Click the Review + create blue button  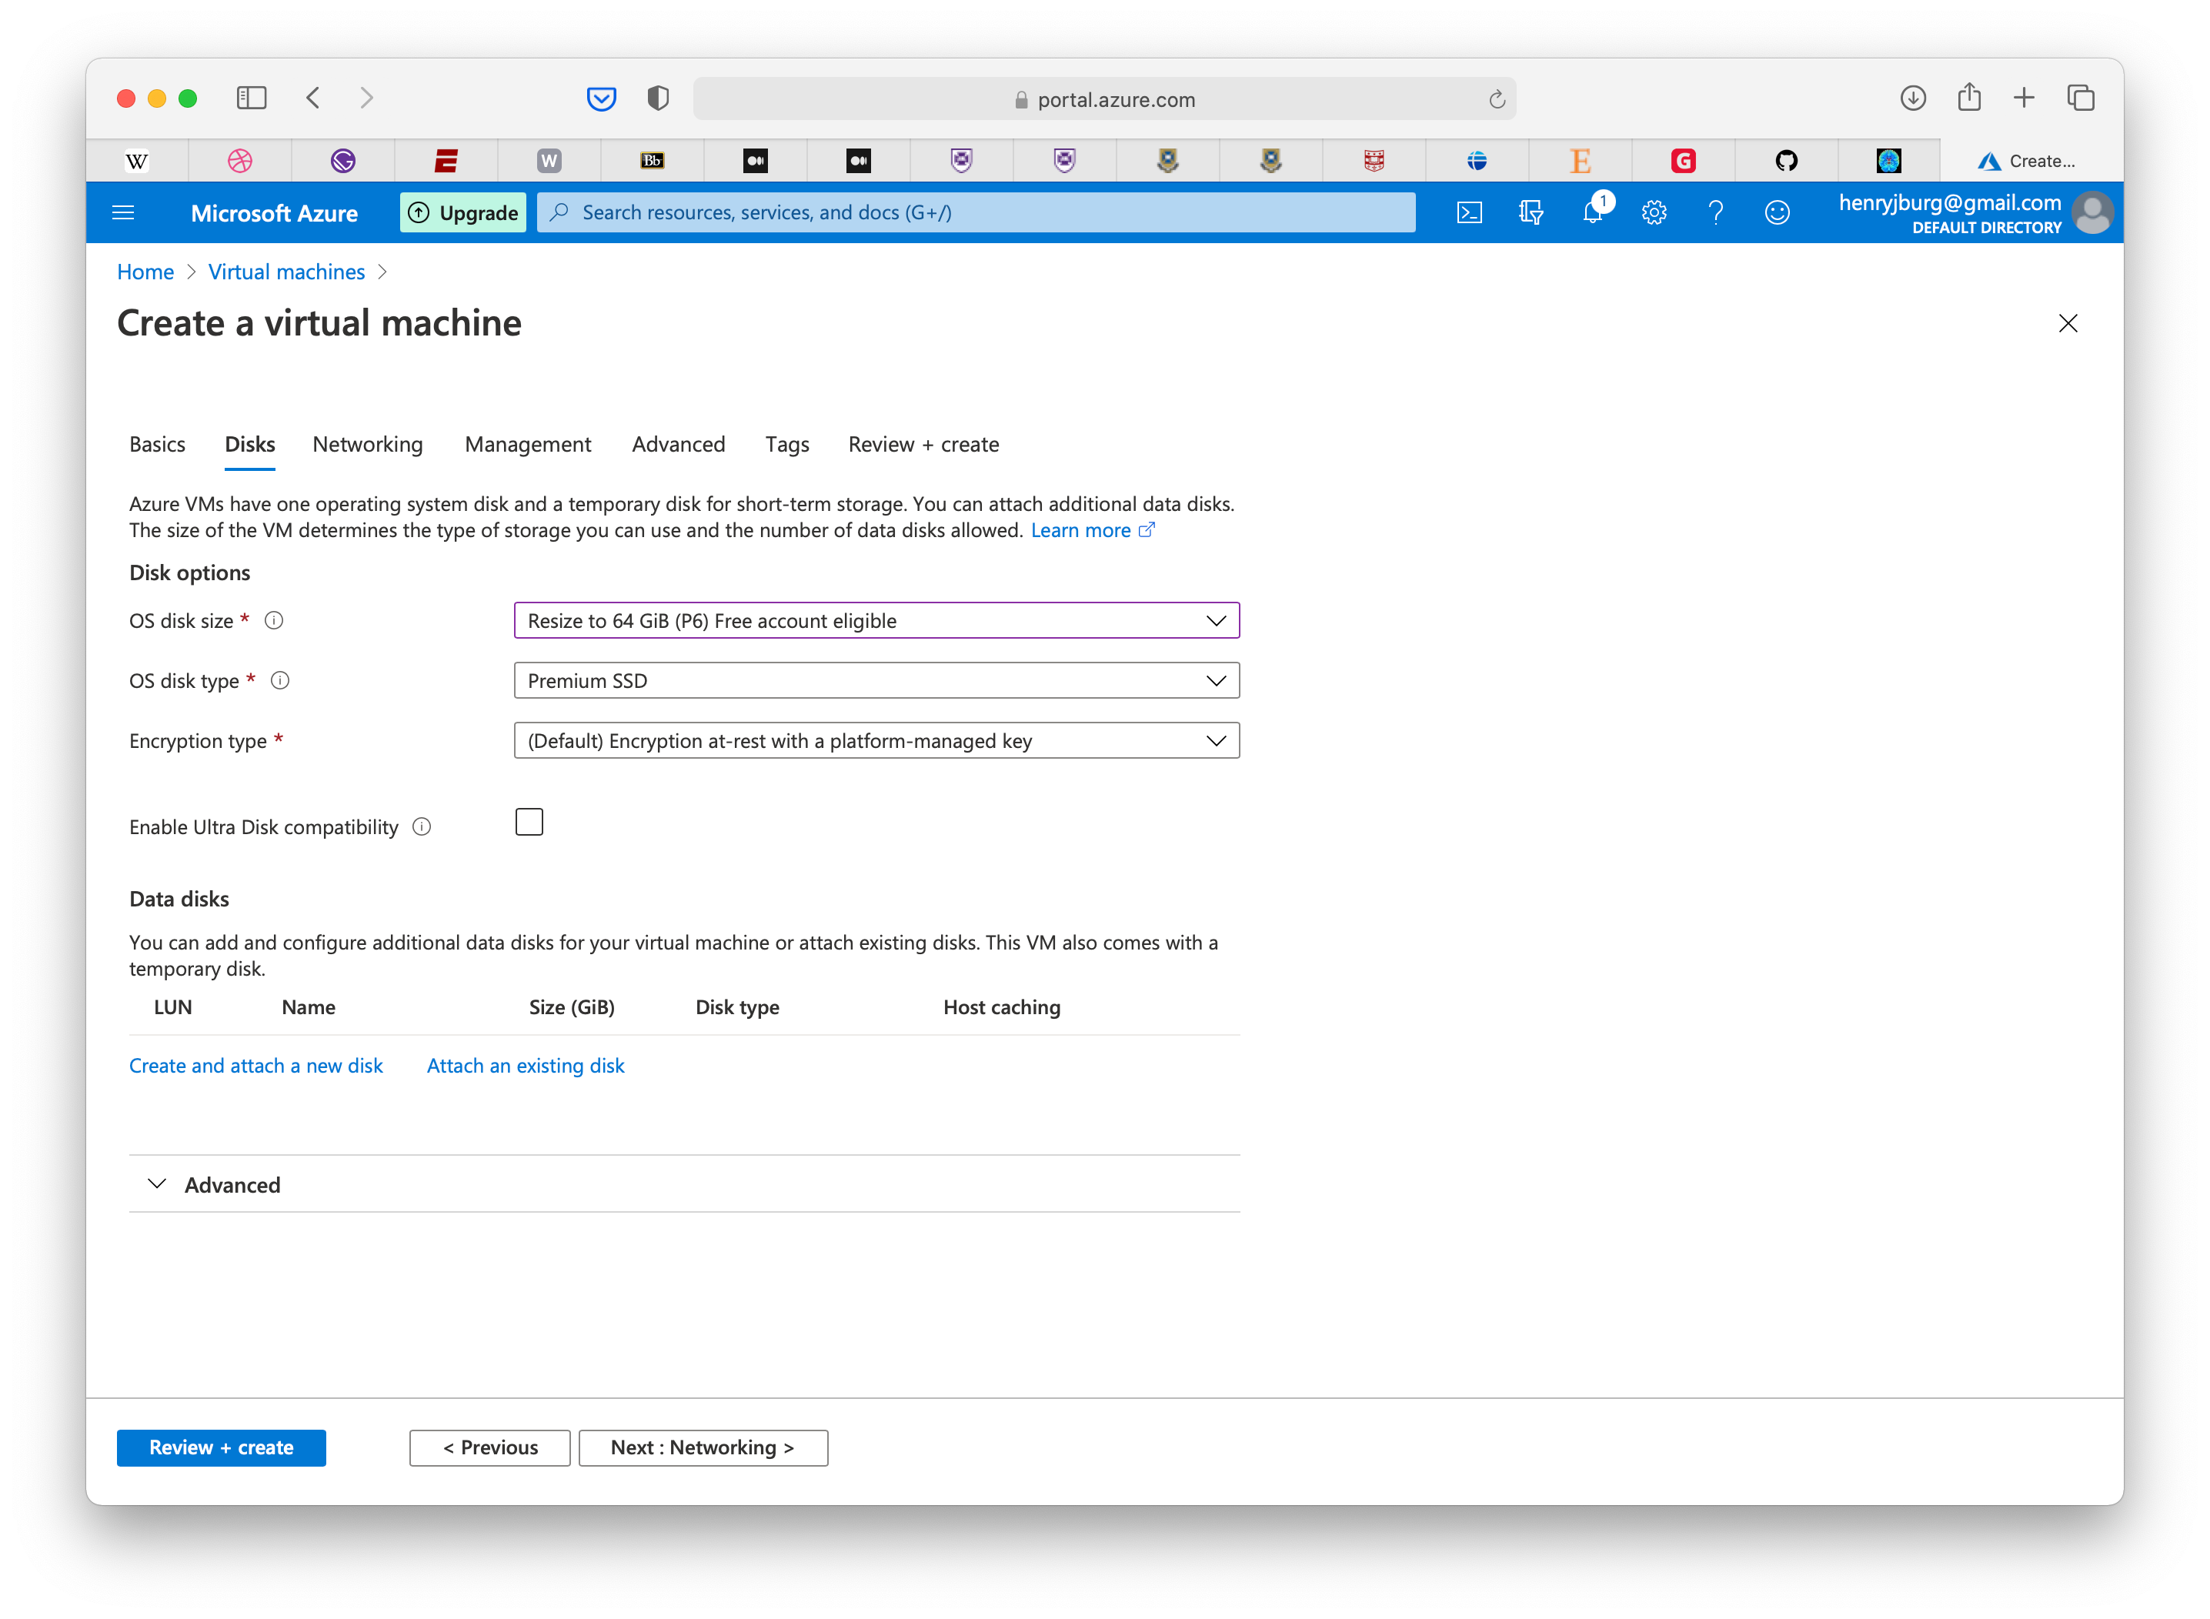click(x=222, y=1447)
